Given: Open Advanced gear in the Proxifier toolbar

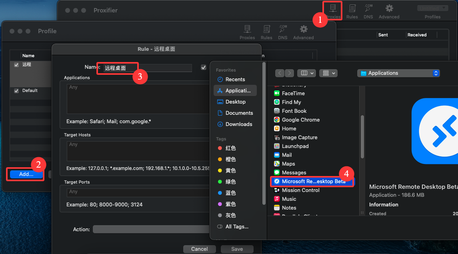Looking at the screenshot, I should point(389,11).
